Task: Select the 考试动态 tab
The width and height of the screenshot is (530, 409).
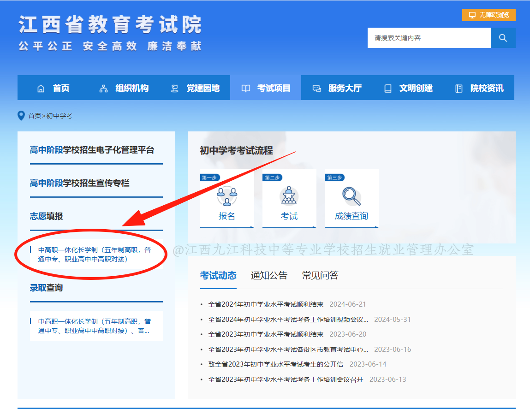Action: (218, 276)
